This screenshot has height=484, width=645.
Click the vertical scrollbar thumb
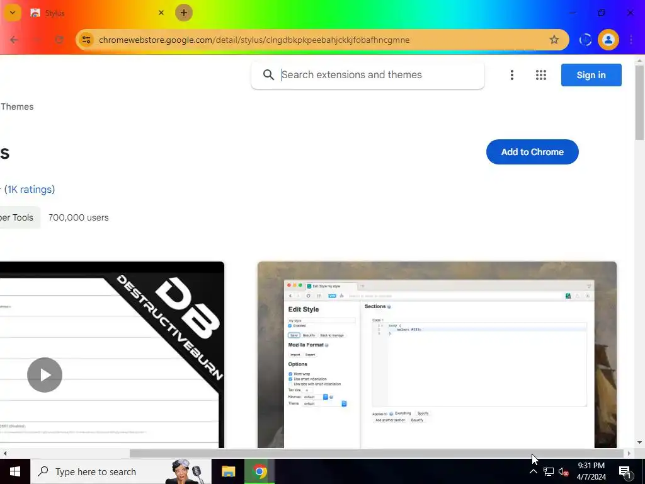click(639, 103)
